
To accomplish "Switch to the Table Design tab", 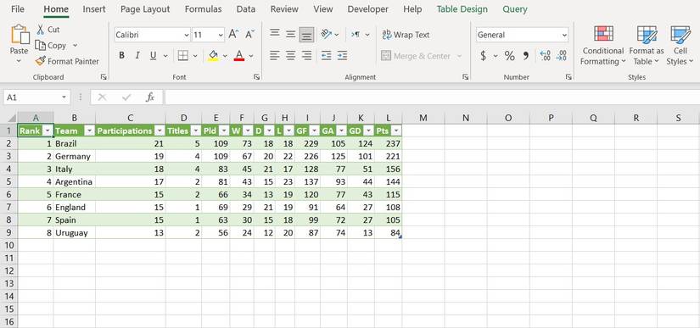I will click(462, 9).
